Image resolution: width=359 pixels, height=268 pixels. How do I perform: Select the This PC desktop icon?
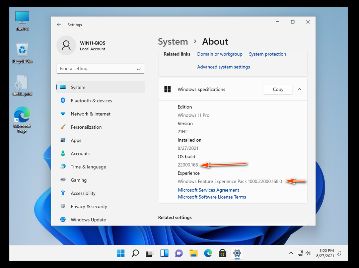22,21
